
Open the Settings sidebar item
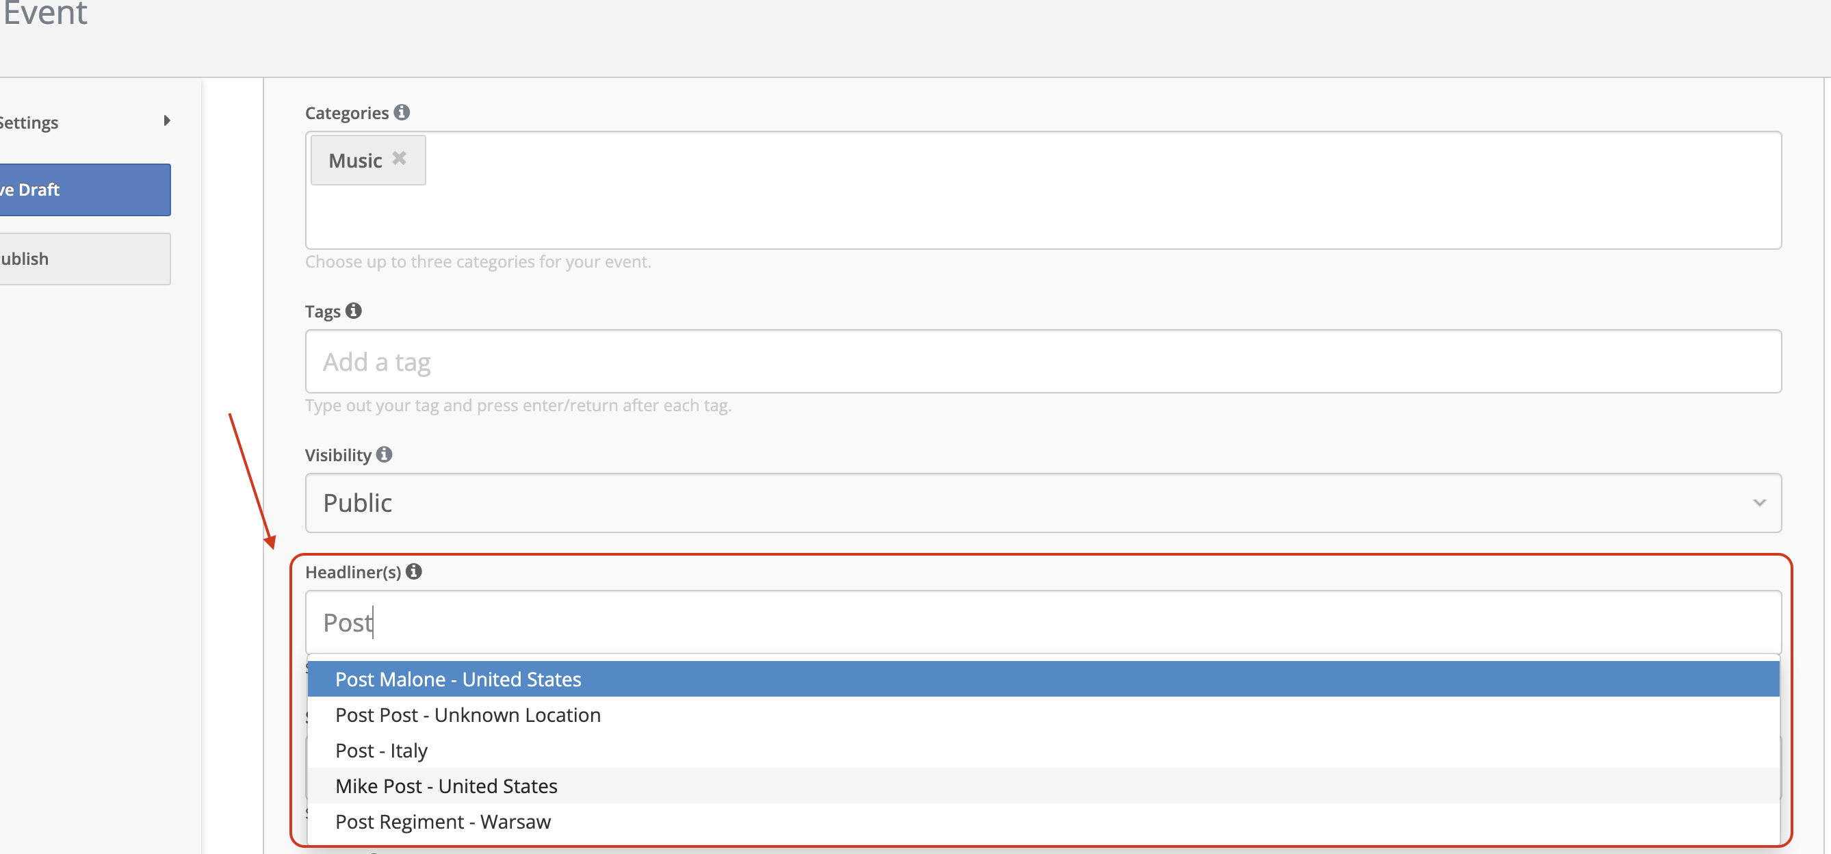coord(86,122)
